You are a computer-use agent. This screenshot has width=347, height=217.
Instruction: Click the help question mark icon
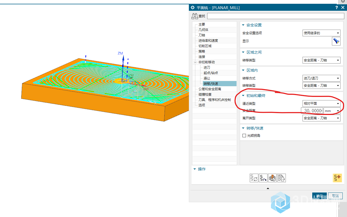coord(336,8)
